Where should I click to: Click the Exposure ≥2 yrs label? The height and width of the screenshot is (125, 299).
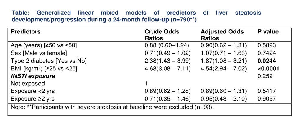point(33,99)
